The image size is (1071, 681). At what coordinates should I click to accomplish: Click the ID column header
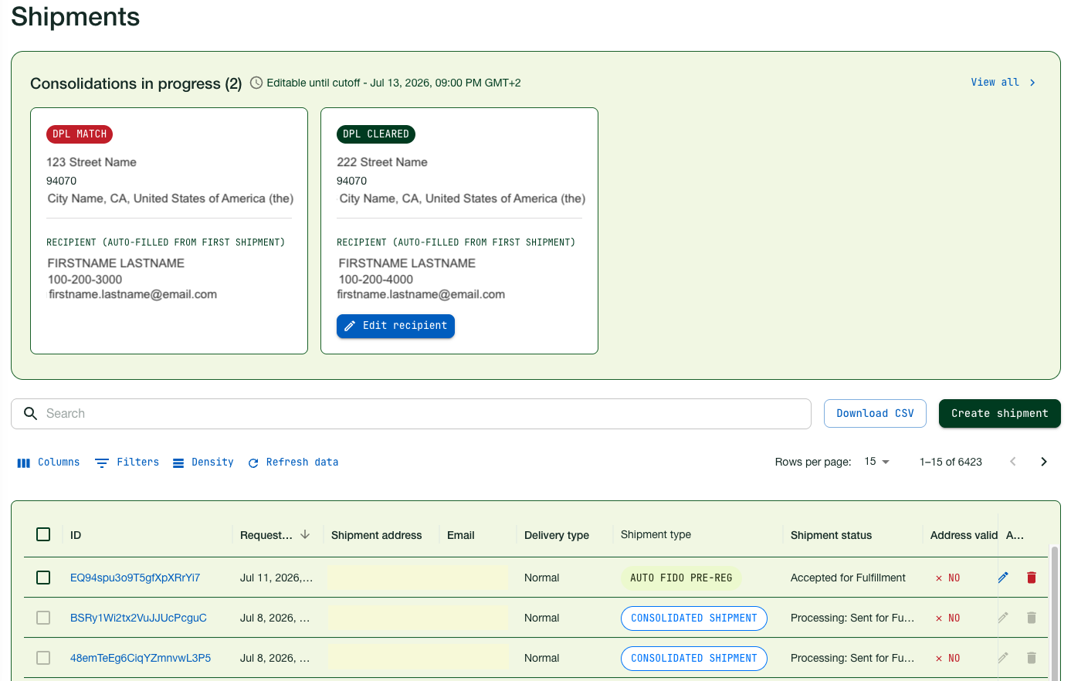pos(76,535)
